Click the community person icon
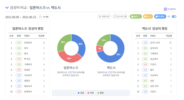 pos(100,17)
